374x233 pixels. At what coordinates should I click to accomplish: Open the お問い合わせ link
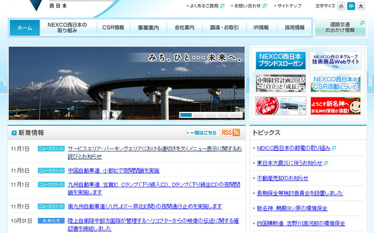click(247, 6)
